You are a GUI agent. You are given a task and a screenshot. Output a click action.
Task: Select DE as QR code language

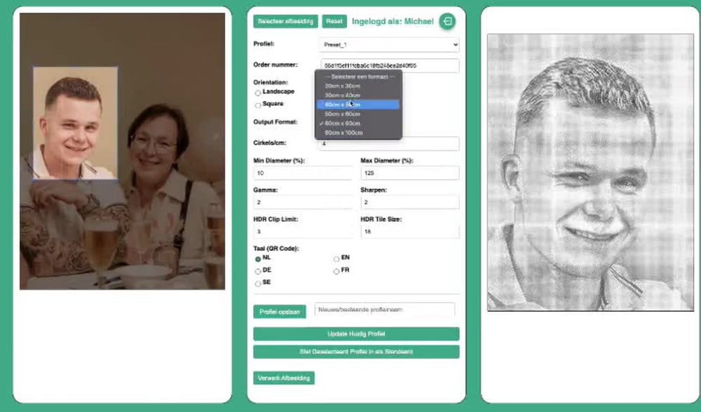click(x=258, y=272)
